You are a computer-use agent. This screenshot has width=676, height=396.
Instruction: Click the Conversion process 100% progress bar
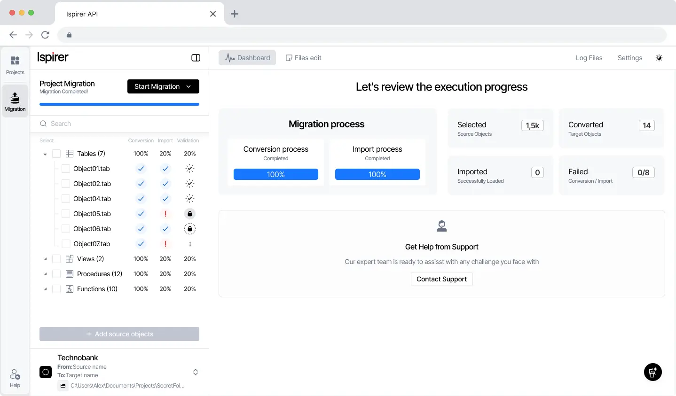[x=276, y=174]
